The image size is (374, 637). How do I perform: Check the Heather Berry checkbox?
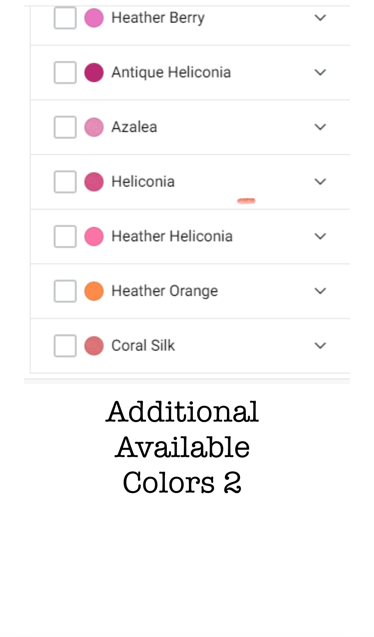[65, 18]
